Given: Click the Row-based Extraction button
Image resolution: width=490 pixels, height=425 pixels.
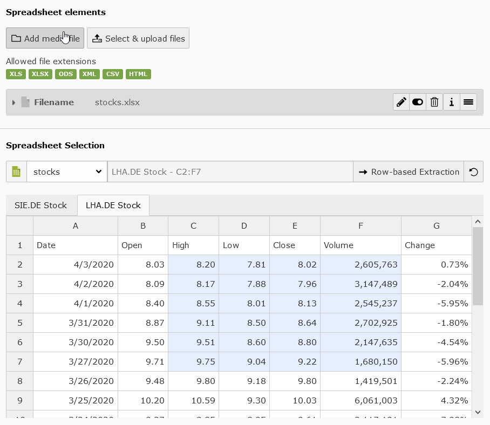Looking at the screenshot, I should coord(408,172).
